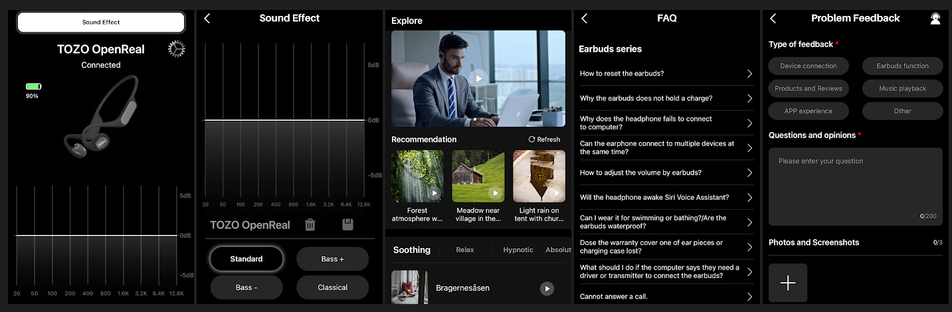Play the Explore banner video
Screen dimensions: 952x312
477,78
